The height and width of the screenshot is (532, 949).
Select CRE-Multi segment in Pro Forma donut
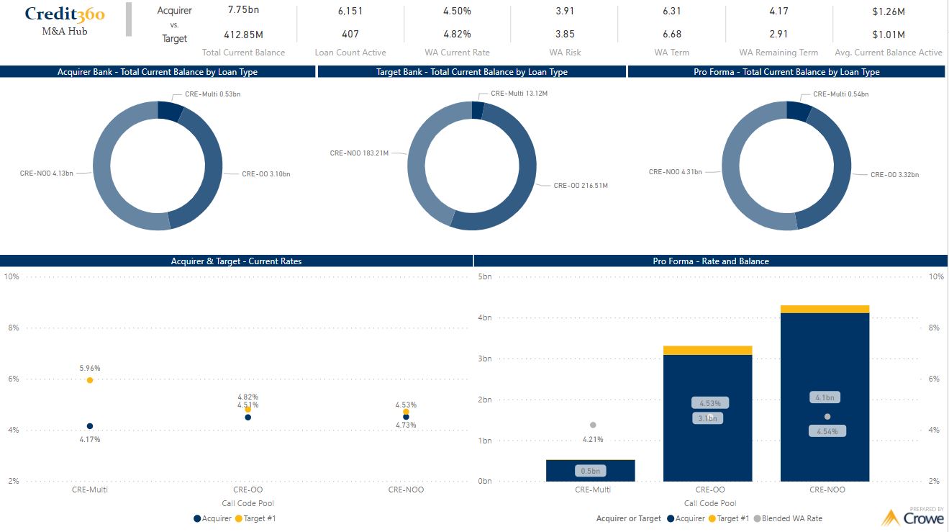click(x=799, y=110)
